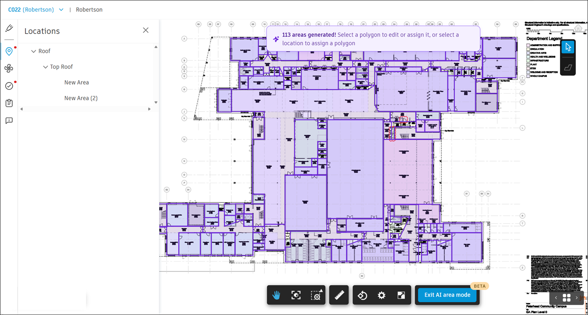Open the Forms clipboard icon in sidebar
588x315 pixels.
pyautogui.click(x=9, y=103)
